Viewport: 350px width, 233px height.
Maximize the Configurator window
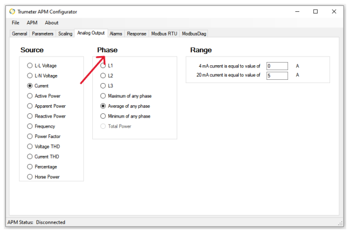[x=315, y=11]
